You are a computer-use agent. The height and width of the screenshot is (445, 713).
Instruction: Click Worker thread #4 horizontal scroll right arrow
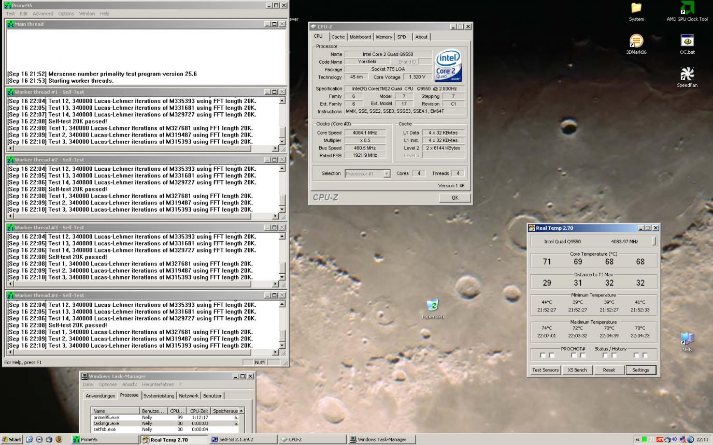coord(275,352)
